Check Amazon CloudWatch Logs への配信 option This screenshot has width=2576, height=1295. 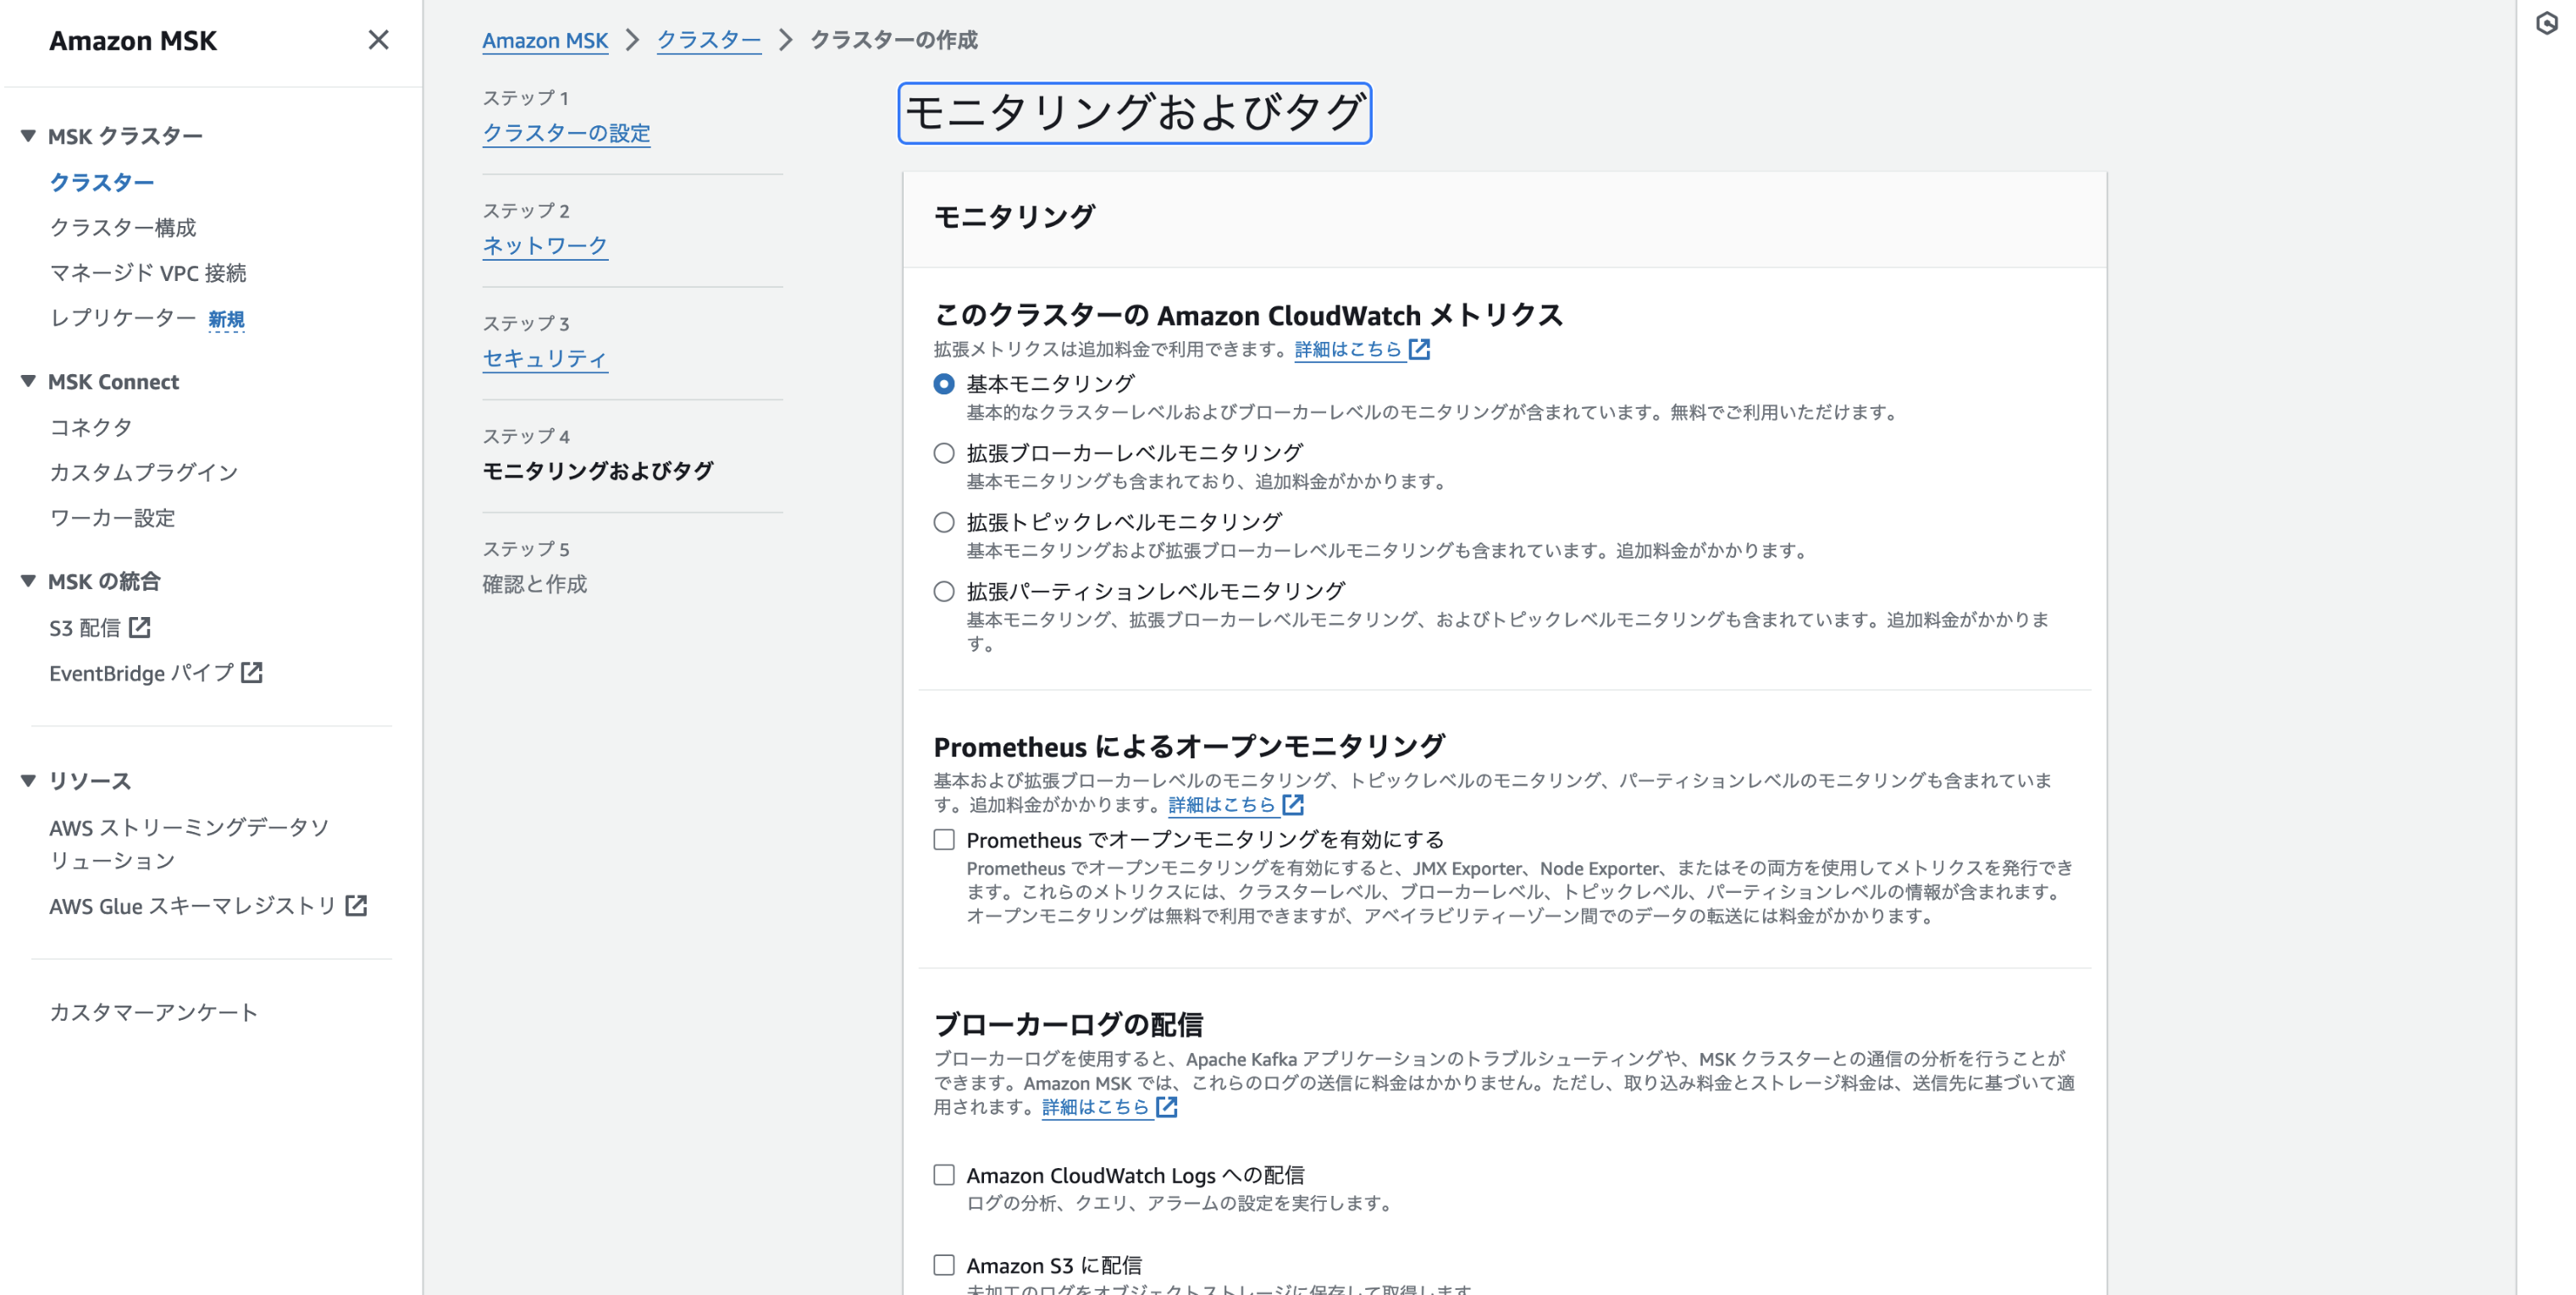pos(944,1175)
